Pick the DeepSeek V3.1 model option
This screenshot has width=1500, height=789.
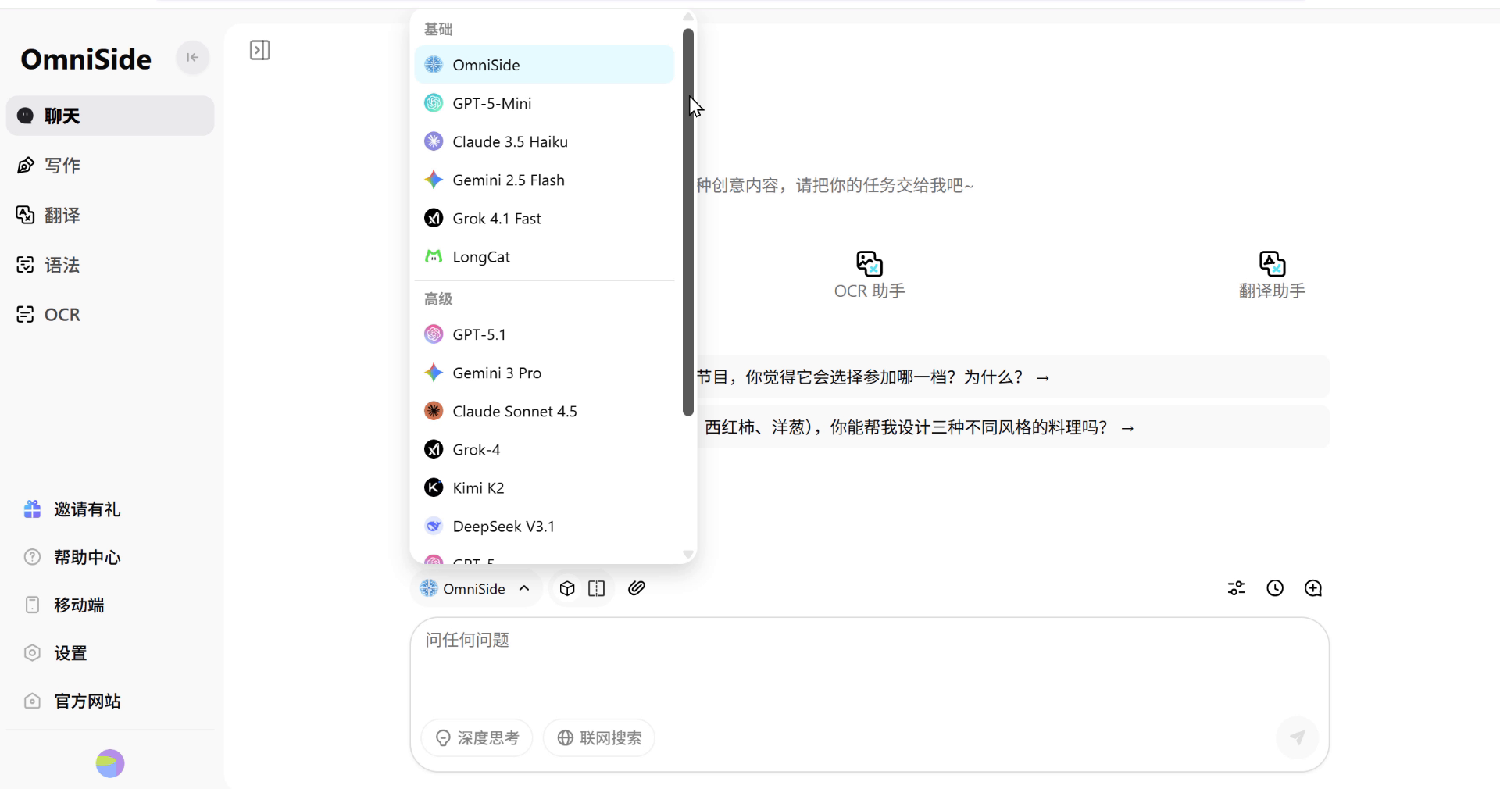[x=503, y=526]
